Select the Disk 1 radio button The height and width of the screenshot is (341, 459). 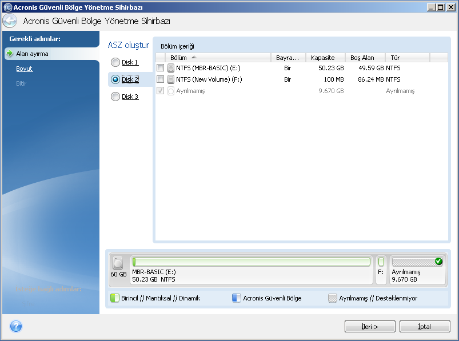pos(115,62)
